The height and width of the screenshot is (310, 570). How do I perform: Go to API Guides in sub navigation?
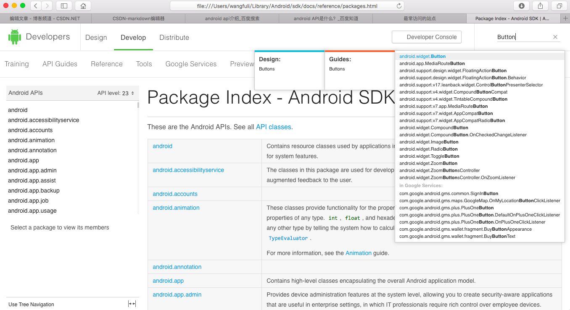60,64
